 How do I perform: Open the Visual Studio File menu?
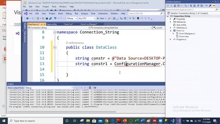pyautogui.click(x=31, y=13)
